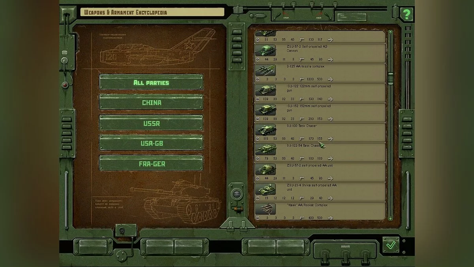Click the target icon on SU-100 Tank Chaser row

(259, 139)
